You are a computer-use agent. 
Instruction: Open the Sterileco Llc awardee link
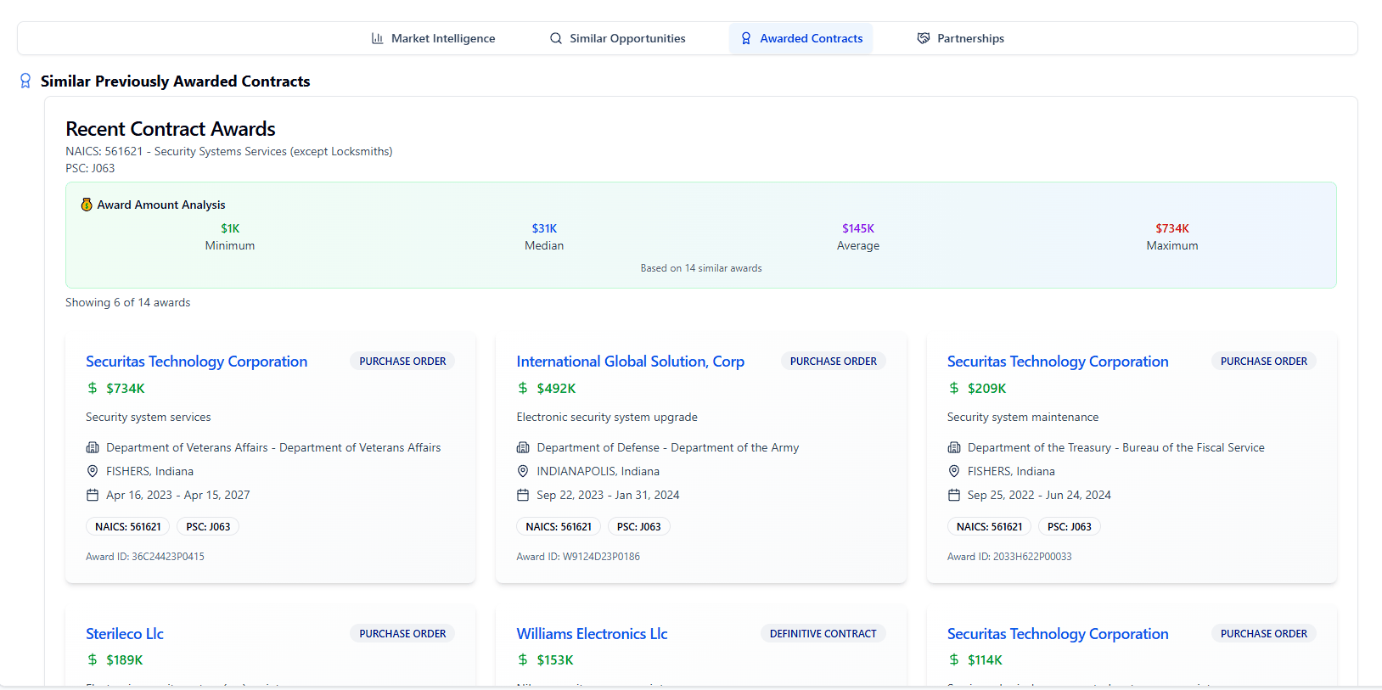(125, 634)
